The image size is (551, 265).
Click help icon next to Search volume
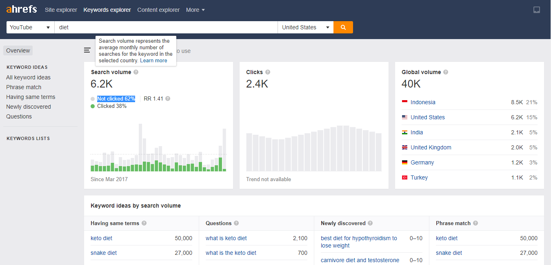pos(136,72)
